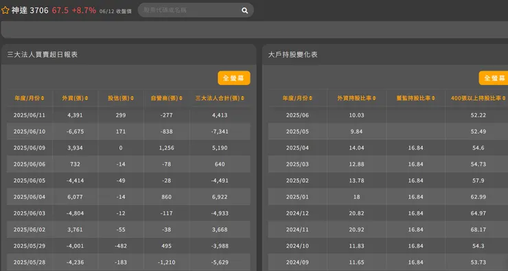Open 全螢幕 for the 三大法人買賣超日報表 panel

coord(234,78)
